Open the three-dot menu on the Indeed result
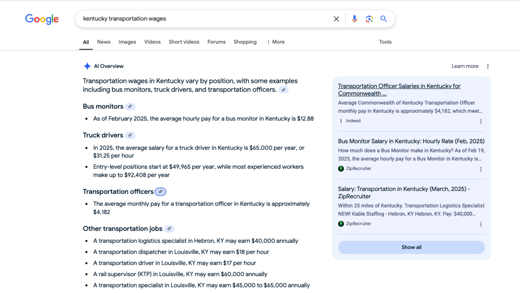The height and width of the screenshot is (293, 520). tap(481, 121)
